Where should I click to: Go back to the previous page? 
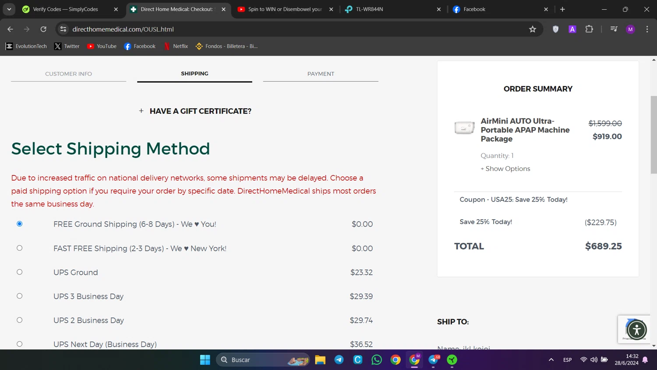coord(10,29)
